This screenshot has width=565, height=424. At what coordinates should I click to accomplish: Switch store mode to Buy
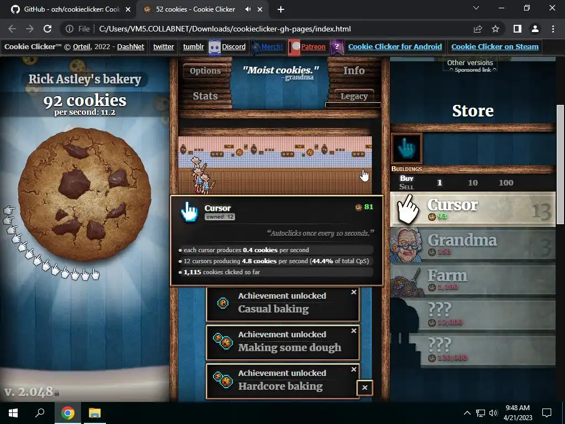[407, 178]
